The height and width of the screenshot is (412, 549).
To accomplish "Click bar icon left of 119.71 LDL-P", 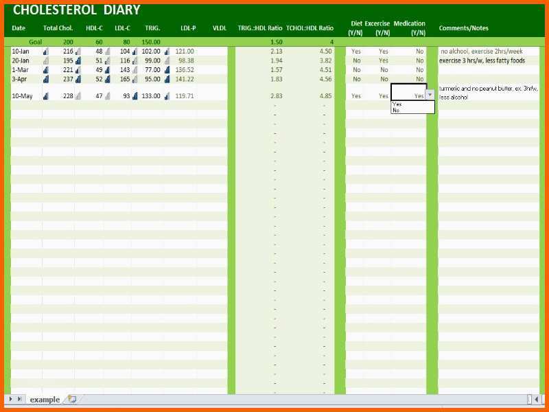I will (x=167, y=96).
